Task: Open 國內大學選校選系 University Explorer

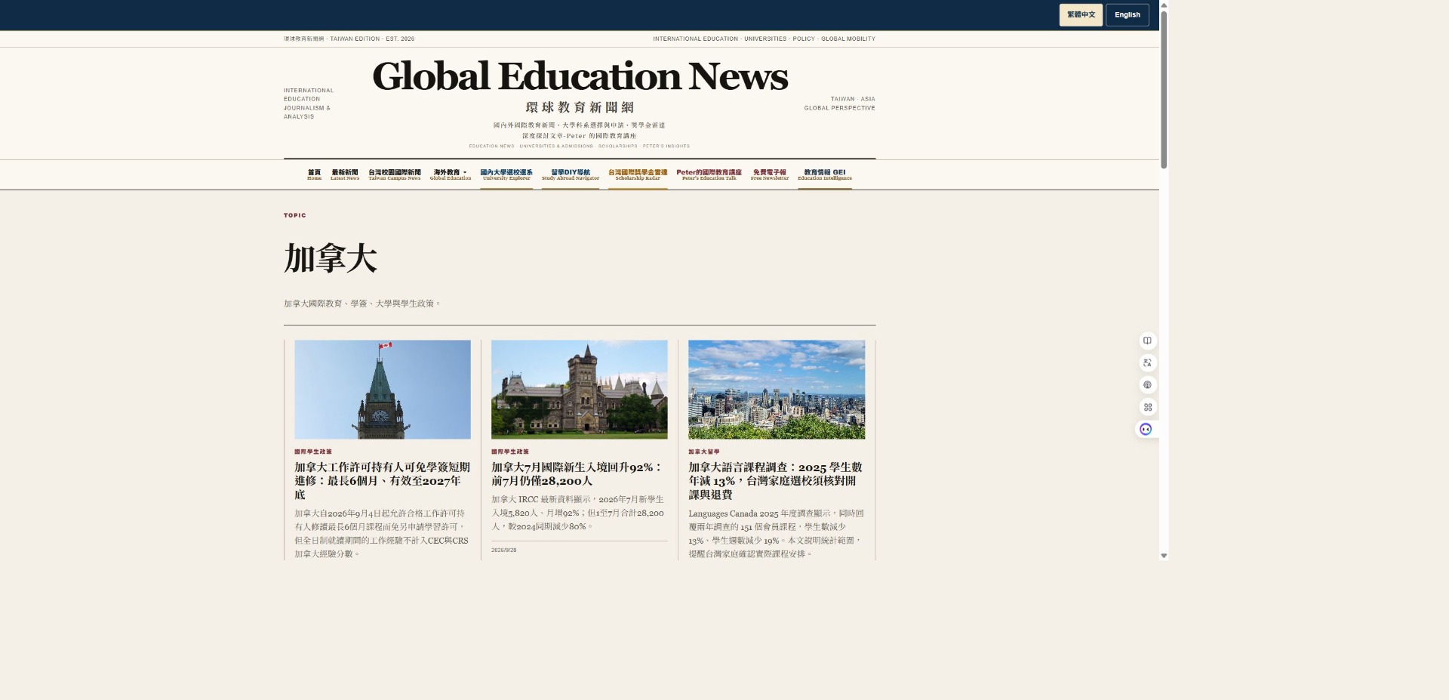Action: 506,174
